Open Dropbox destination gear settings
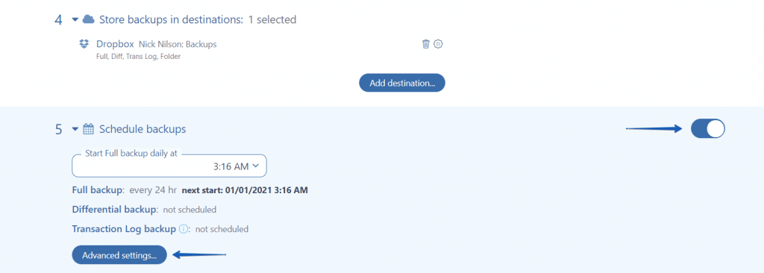 point(438,44)
